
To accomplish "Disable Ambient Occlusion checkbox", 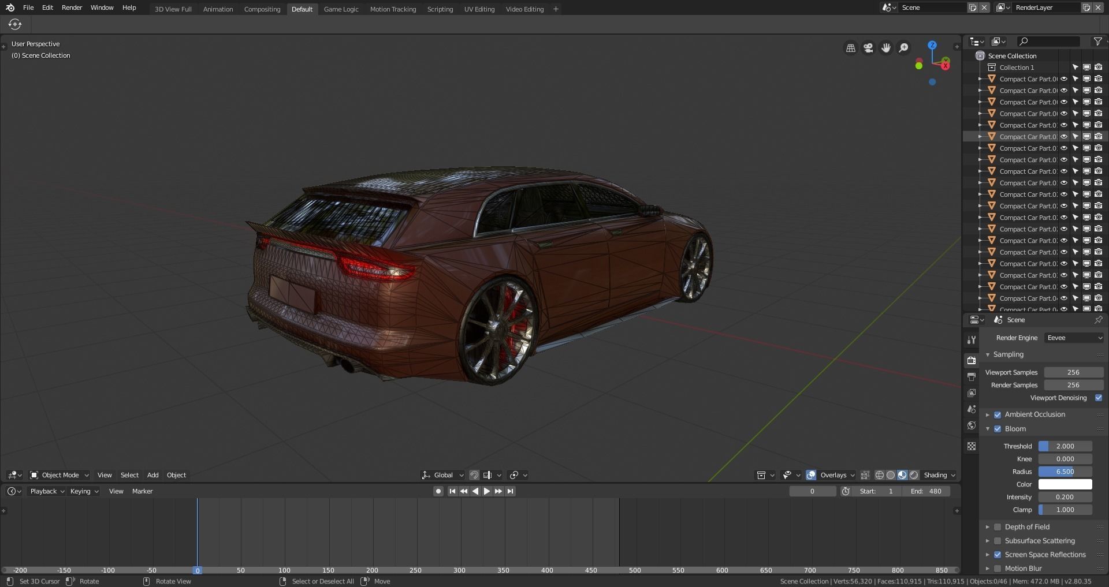I will pyautogui.click(x=998, y=414).
